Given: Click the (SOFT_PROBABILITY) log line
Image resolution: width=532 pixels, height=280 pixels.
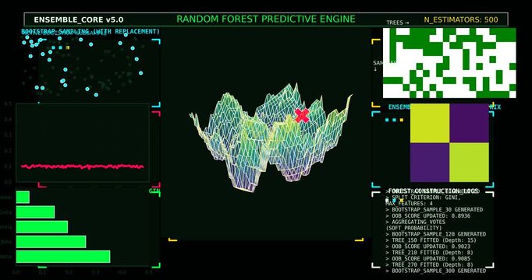Looking at the screenshot, I should (413, 228).
